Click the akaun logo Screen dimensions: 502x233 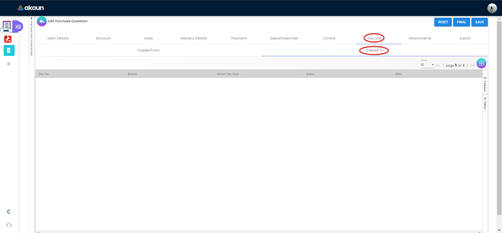[x=31, y=8]
